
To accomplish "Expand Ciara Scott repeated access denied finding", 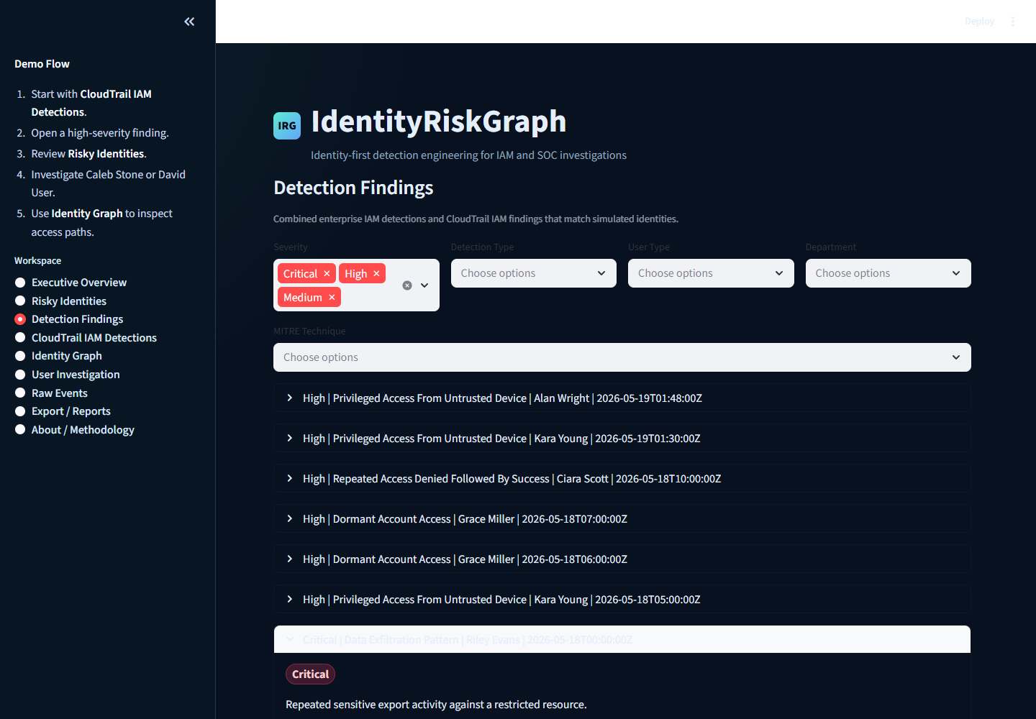I will pyautogui.click(x=622, y=478).
